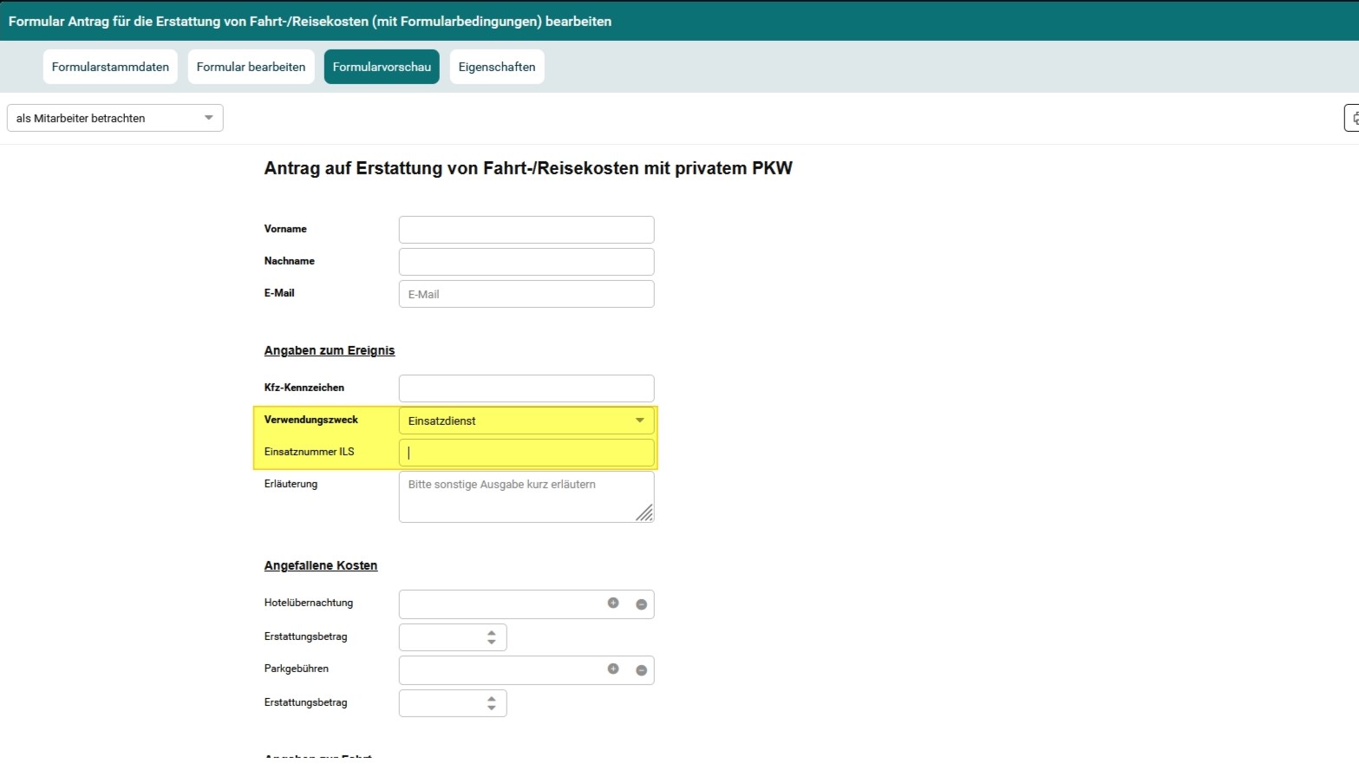Select the Formularvorschau tab
Screen dimensions: 1359x764
tap(382, 67)
